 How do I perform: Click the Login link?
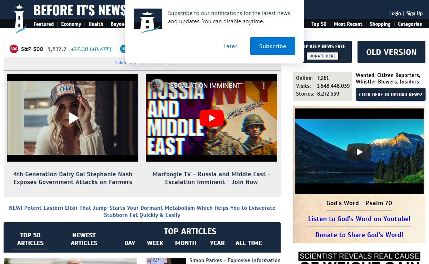pos(395,13)
